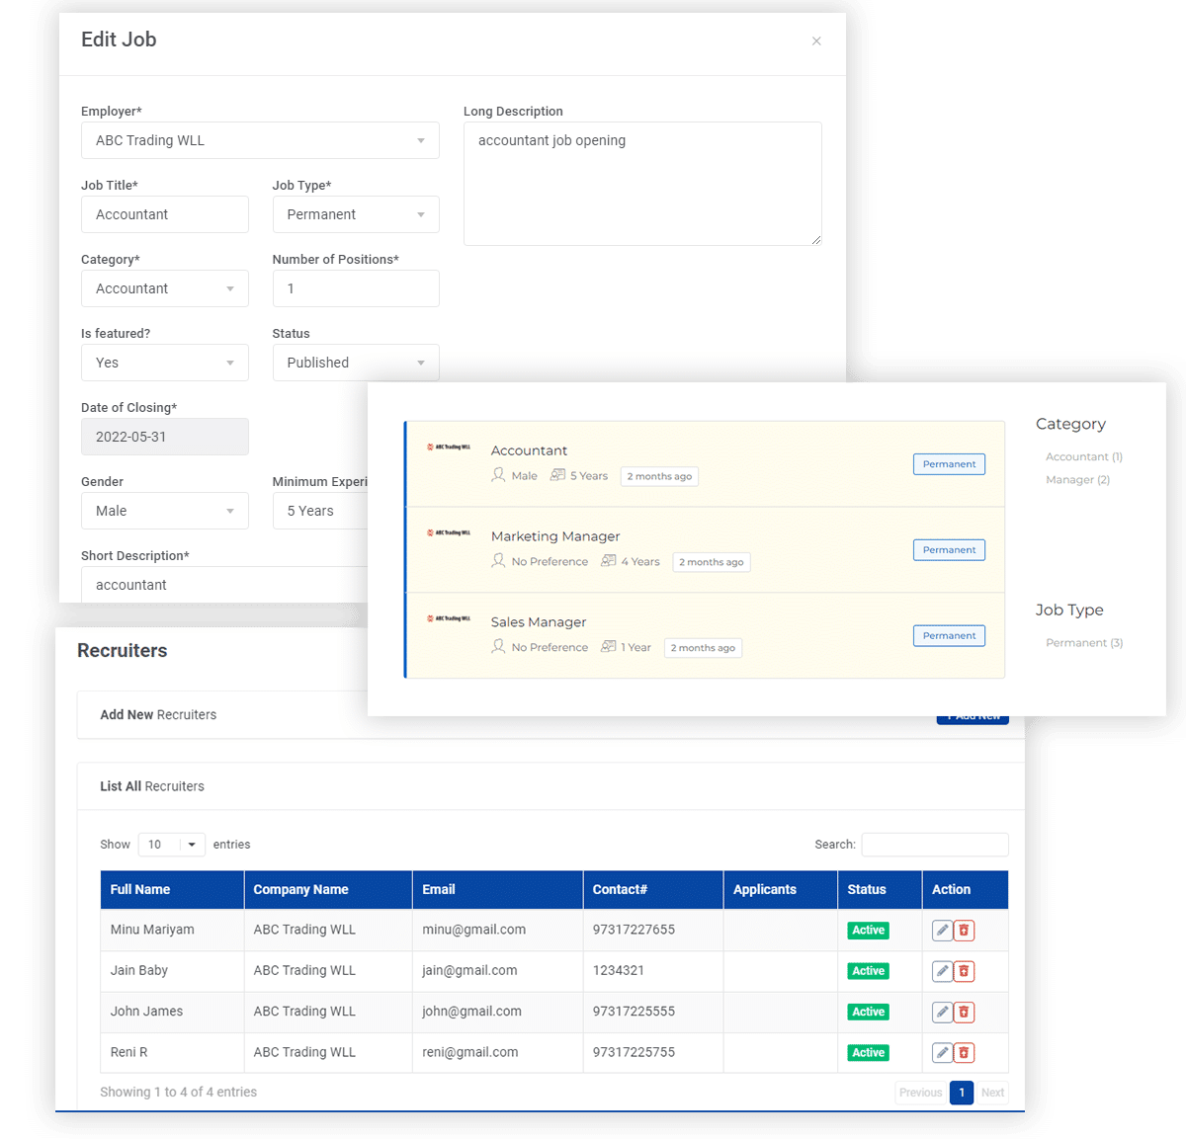Edit the Reni R recruiter entry
The height and width of the screenshot is (1139, 1186).
942,1053
